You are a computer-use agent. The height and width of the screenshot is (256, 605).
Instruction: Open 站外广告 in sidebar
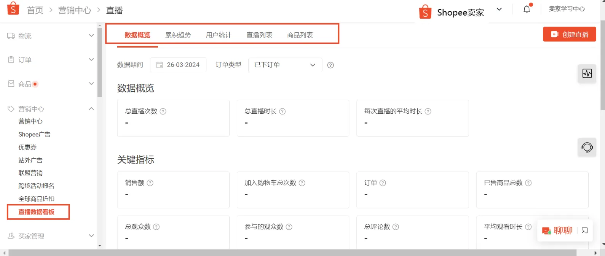30,160
